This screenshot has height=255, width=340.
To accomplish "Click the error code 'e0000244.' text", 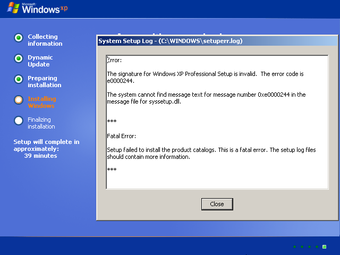I will [121, 81].
